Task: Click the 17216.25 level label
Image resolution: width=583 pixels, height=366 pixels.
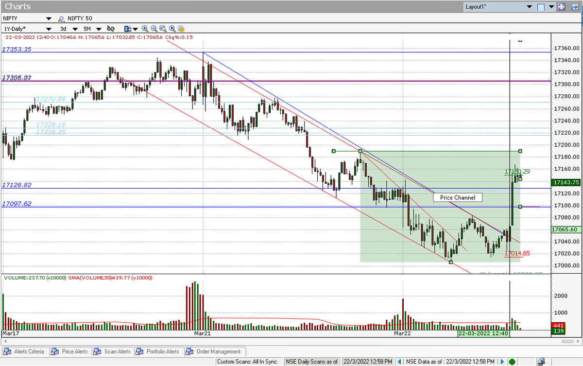Action: pyautogui.click(x=50, y=132)
